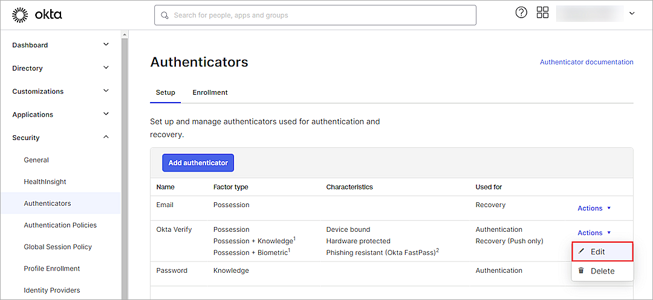Screen dimensions: 653x300
Task: Click the Add authenticator button
Action: [198, 163]
